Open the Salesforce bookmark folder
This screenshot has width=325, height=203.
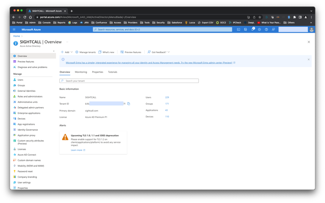coord(175,23)
